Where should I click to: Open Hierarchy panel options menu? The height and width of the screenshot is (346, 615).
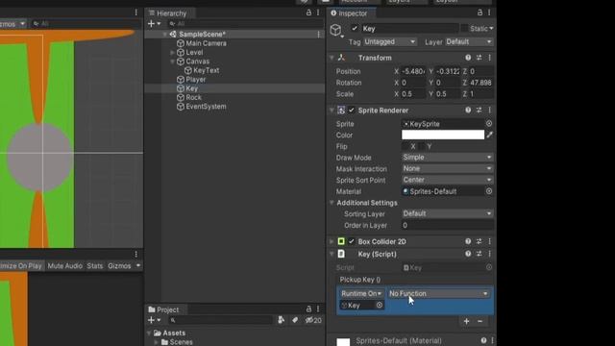click(318, 12)
